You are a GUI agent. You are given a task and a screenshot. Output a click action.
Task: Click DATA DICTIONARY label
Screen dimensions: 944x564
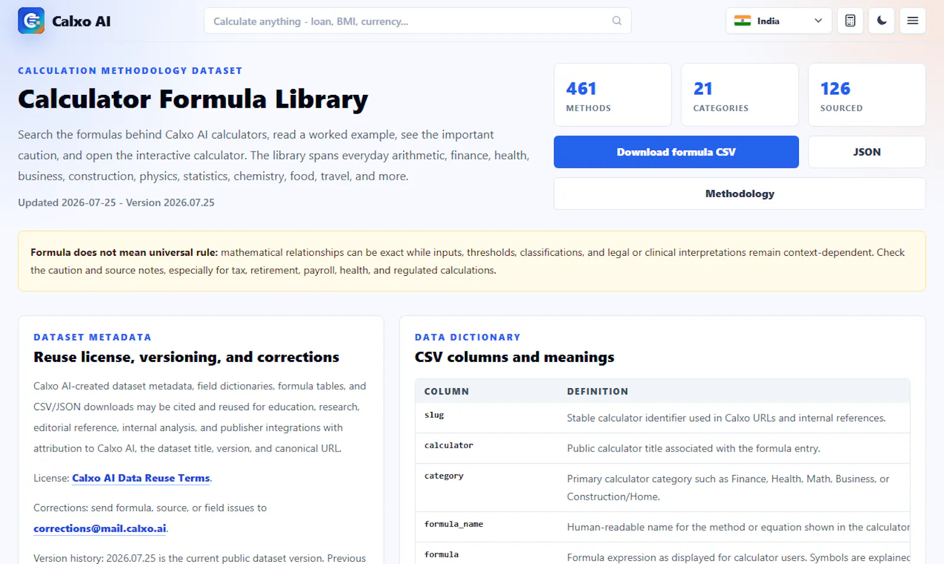(468, 337)
